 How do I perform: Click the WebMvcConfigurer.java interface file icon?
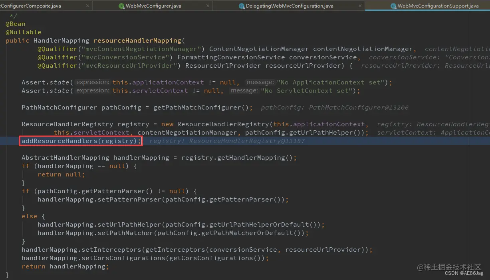point(121,6)
